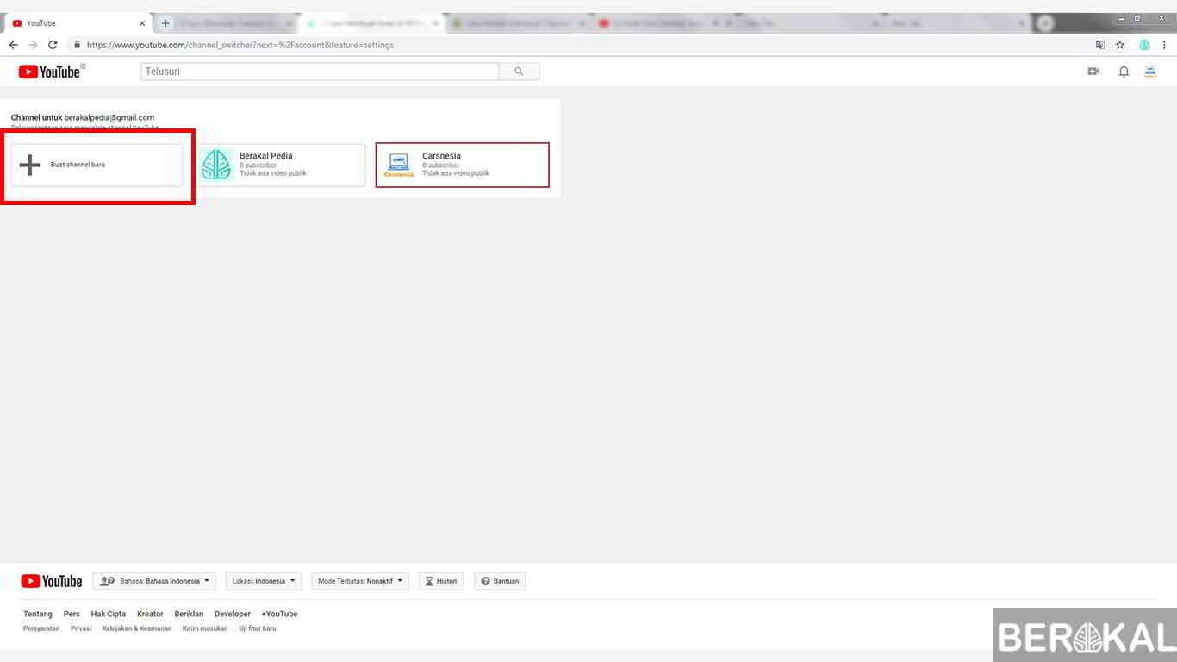
Task: Click inside the Telusuri search field
Action: point(319,72)
